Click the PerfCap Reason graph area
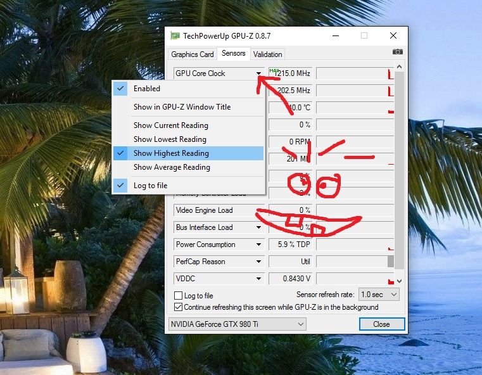 (355, 262)
